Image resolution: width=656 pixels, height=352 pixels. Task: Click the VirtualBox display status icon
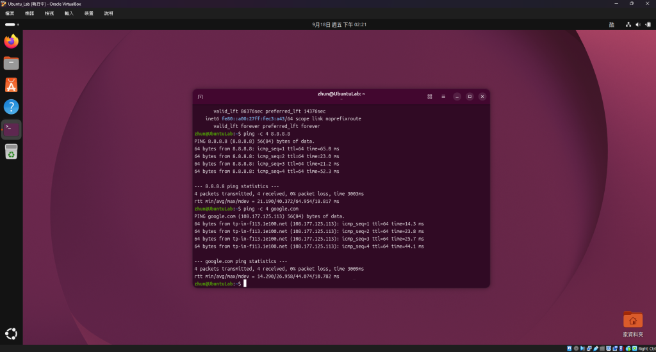click(x=609, y=348)
